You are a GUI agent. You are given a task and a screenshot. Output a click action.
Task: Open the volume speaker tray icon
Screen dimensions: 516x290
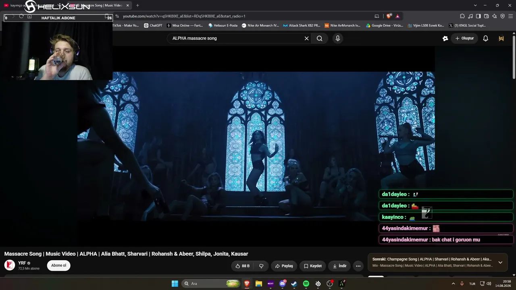pyautogui.click(x=489, y=284)
